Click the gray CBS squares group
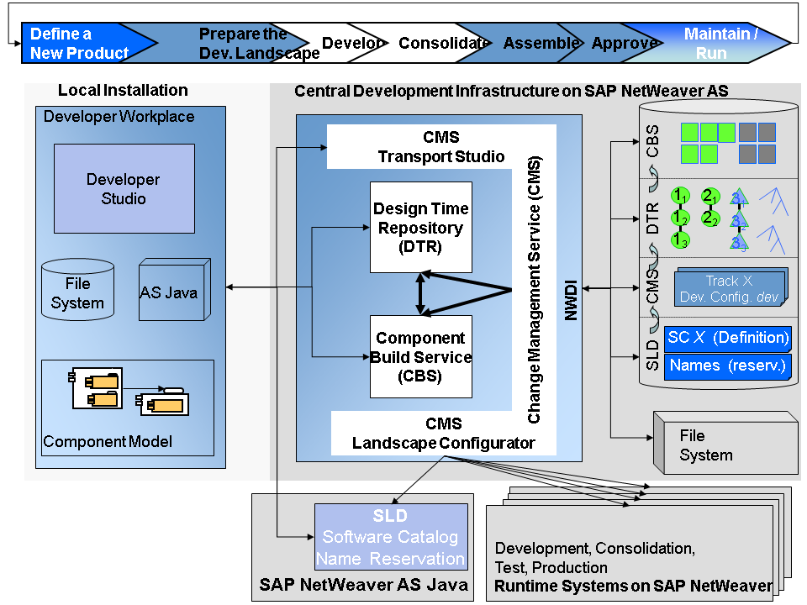Viewport: 807px width, 605px height. click(x=757, y=143)
